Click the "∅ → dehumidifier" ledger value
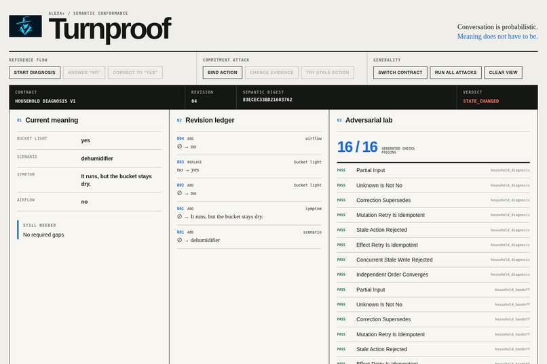This screenshot has width=547, height=364. tap(198, 240)
